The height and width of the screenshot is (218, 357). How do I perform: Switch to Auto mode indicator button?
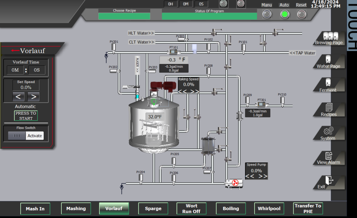coord(285,14)
